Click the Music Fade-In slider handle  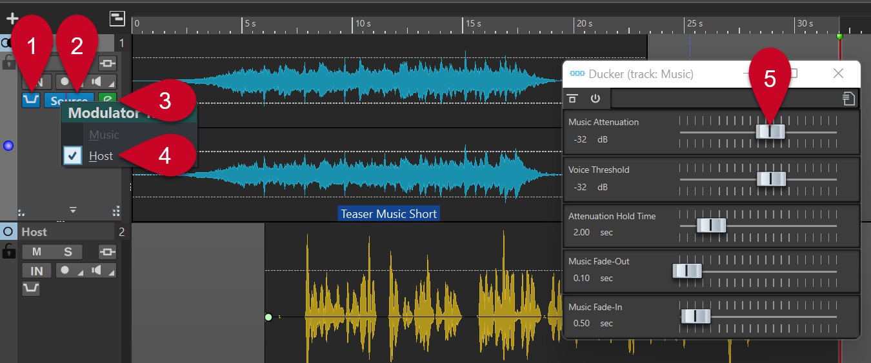pyautogui.click(x=696, y=316)
